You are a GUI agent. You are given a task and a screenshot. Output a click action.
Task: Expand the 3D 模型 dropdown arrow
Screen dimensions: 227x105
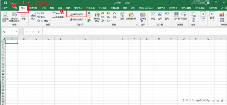[50, 21]
